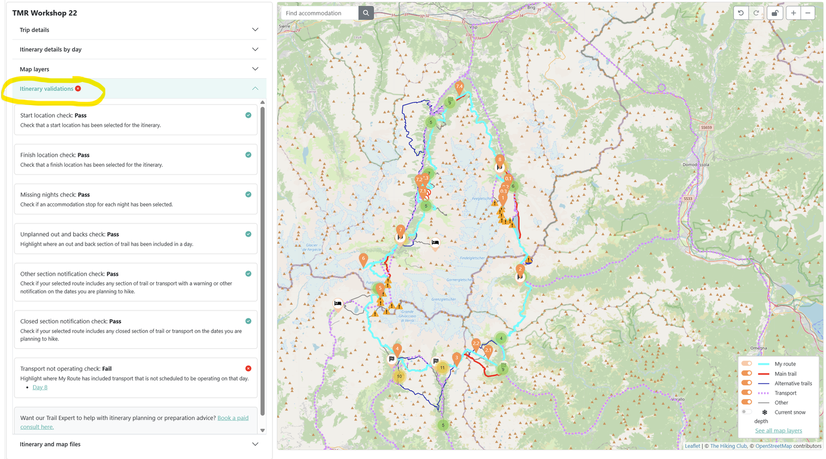Zoom in with the plus button
The width and height of the screenshot is (826, 459).
(x=794, y=13)
